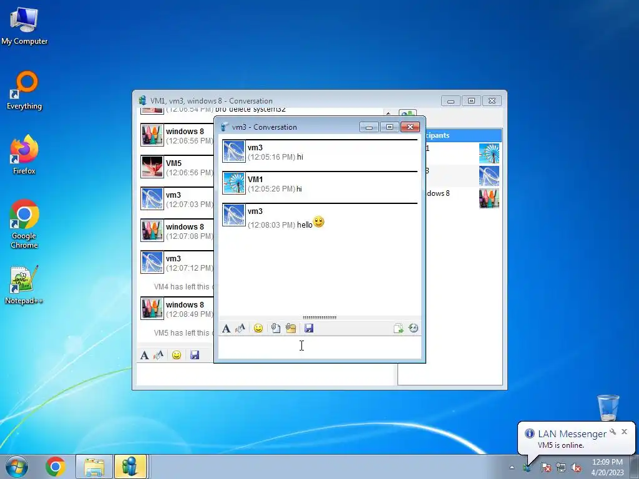The image size is (639, 479).
Task: Open My Computer desktop icon
Action: coord(24,26)
